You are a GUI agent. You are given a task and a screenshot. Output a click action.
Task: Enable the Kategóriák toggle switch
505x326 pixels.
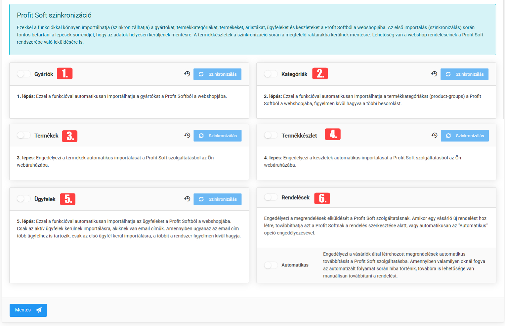tap(271, 74)
